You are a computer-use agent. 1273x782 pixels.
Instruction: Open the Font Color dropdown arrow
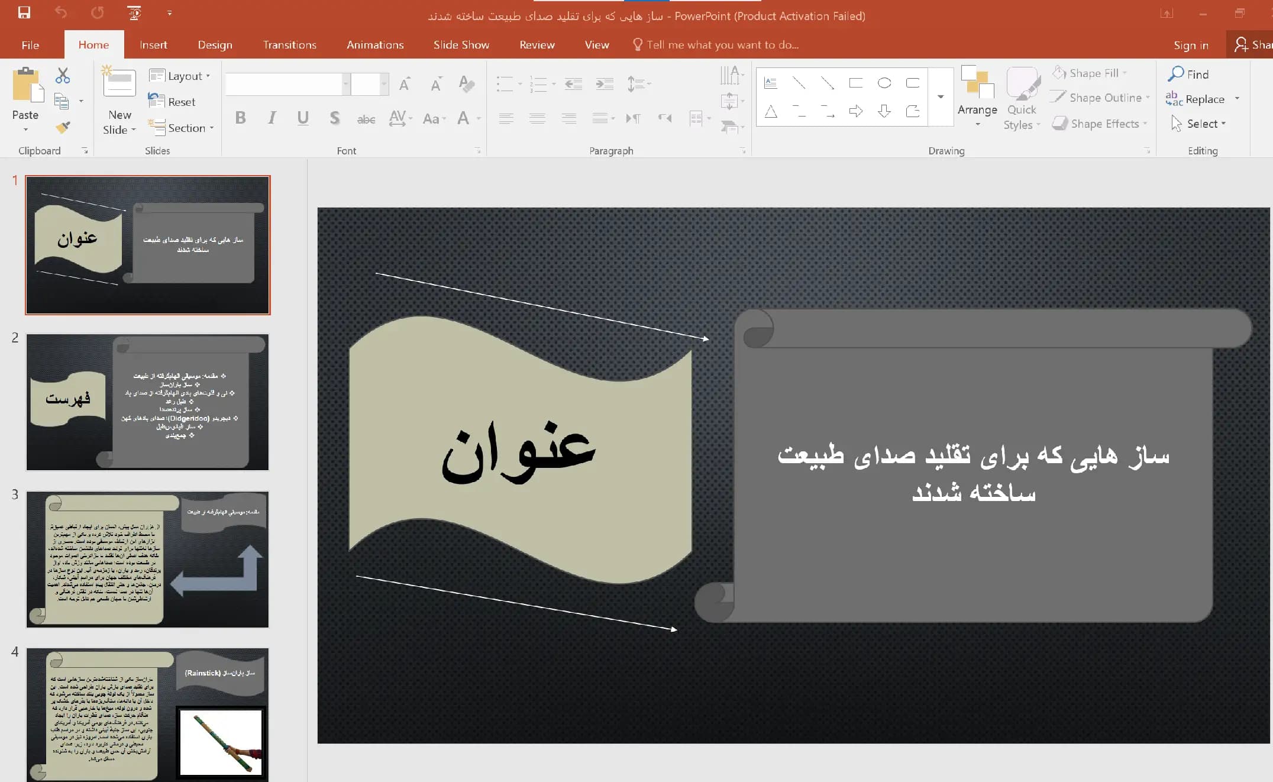(479, 118)
